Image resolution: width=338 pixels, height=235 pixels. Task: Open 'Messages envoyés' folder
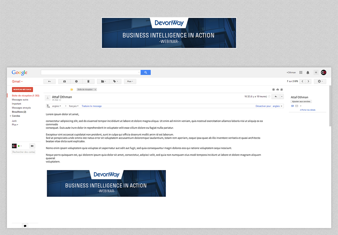coord(21,108)
